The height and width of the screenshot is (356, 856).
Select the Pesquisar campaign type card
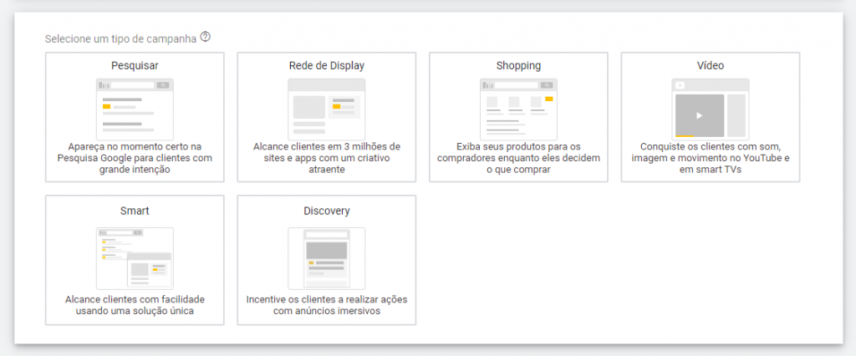[135, 117]
